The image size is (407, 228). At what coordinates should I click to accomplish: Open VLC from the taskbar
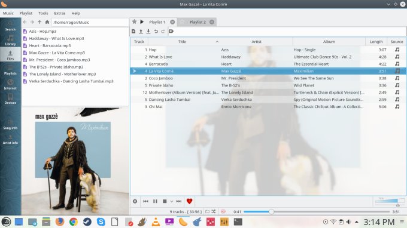tap(156, 222)
